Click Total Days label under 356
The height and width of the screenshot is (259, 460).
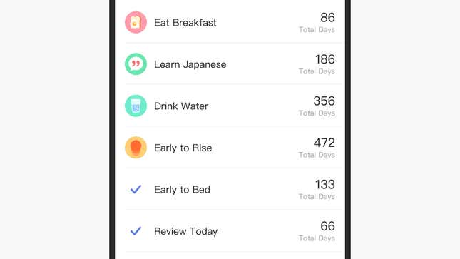tap(317, 113)
